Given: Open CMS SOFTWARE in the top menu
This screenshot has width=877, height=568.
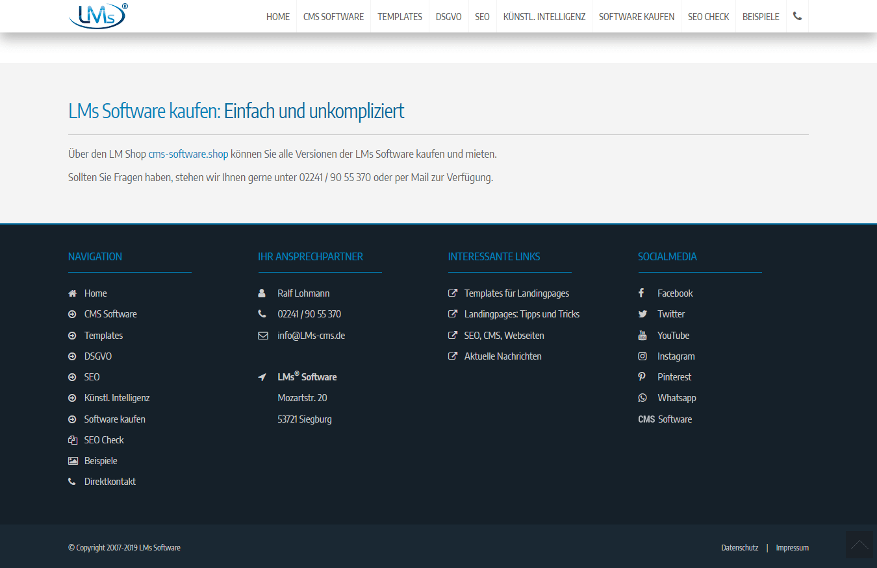Looking at the screenshot, I should (334, 17).
